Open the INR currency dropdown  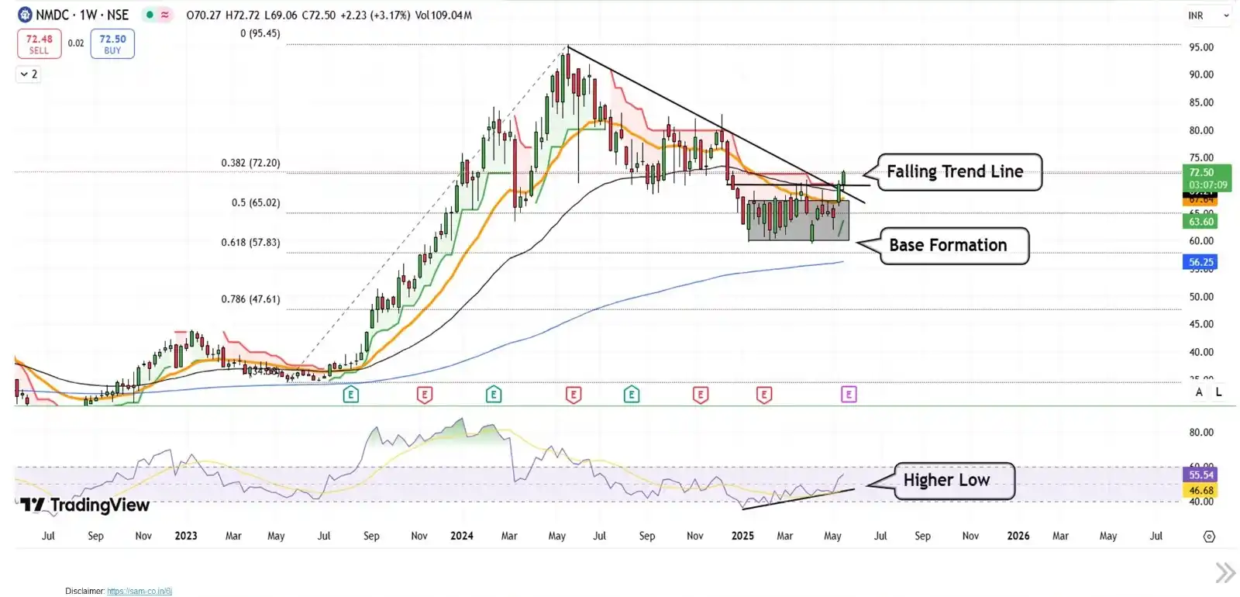pyautogui.click(x=1209, y=16)
